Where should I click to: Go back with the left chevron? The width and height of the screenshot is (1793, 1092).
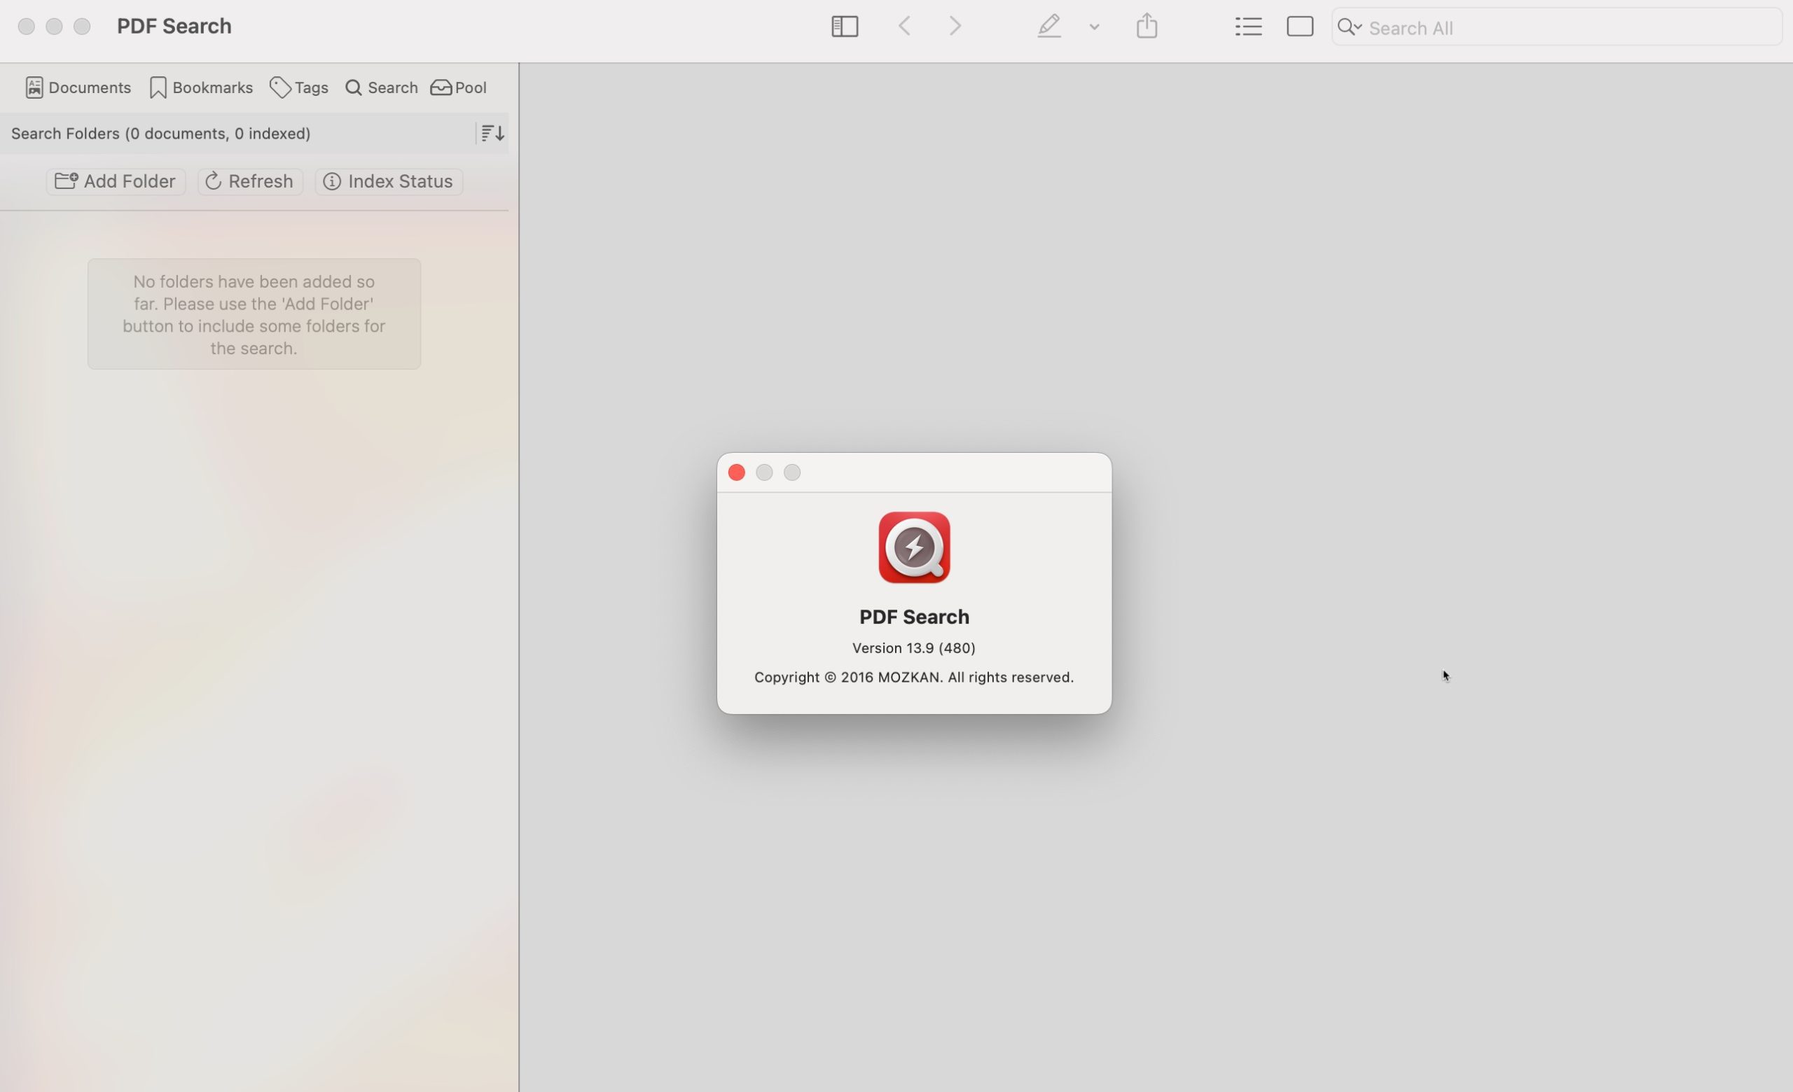904,27
